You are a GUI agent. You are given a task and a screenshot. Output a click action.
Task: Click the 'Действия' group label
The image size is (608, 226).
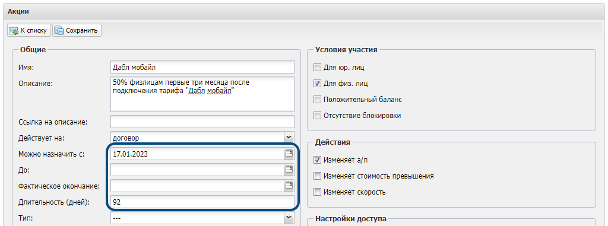(332, 142)
